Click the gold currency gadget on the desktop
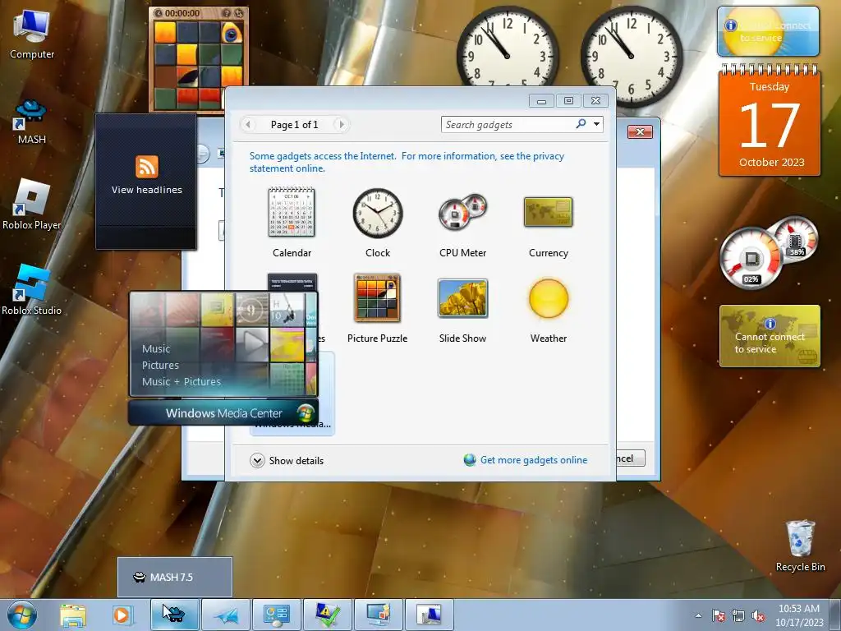 pyautogui.click(x=770, y=336)
